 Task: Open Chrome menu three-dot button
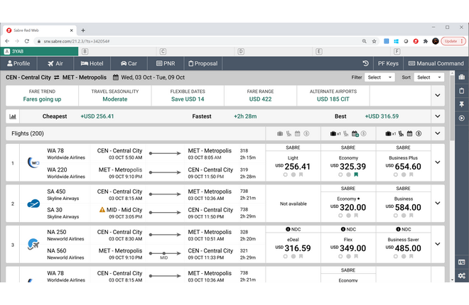point(462,41)
